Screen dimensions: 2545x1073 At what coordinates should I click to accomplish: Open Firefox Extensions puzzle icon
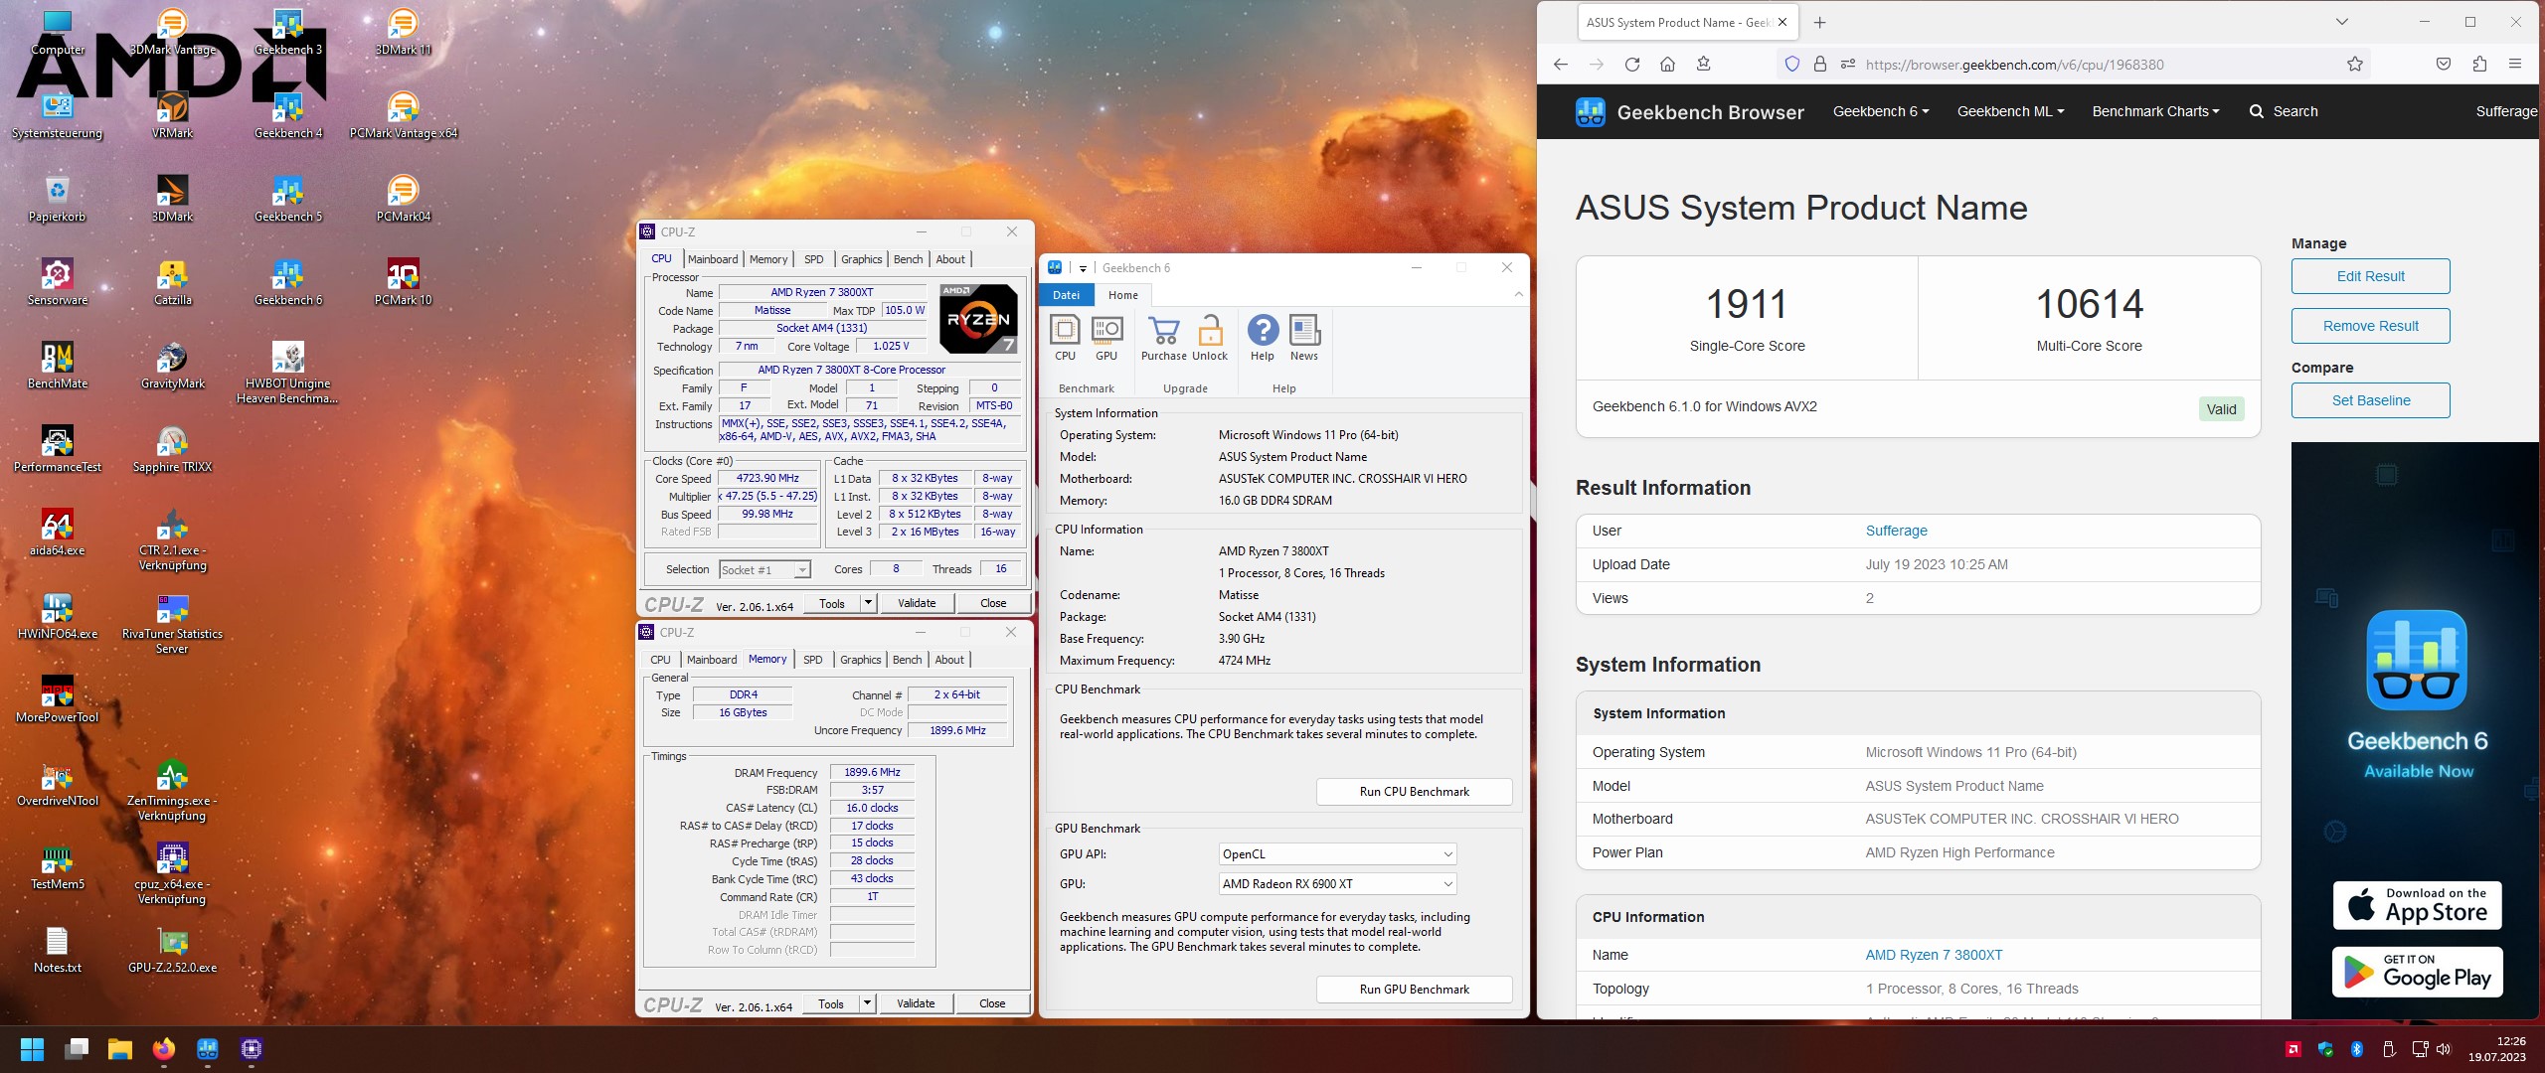(x=2479, y=65)
